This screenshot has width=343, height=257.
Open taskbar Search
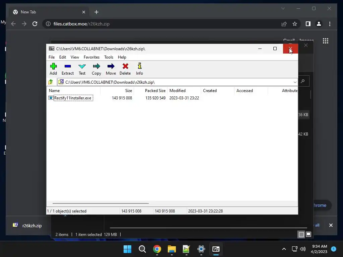click(142, 249)
